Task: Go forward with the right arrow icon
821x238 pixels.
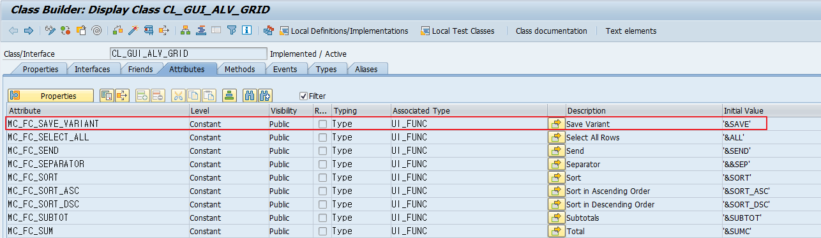Action: tap(28, 31)
